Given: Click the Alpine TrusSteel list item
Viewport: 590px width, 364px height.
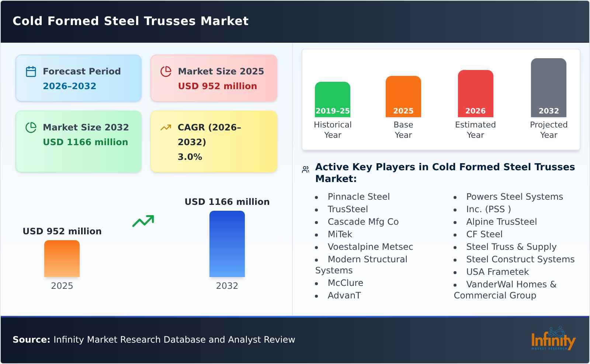Looking at the screenshot, I should pyautogui.click(x=501, y=221).
